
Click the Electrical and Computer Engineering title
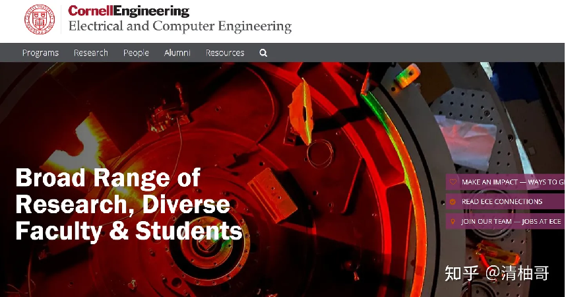point(180,26)
